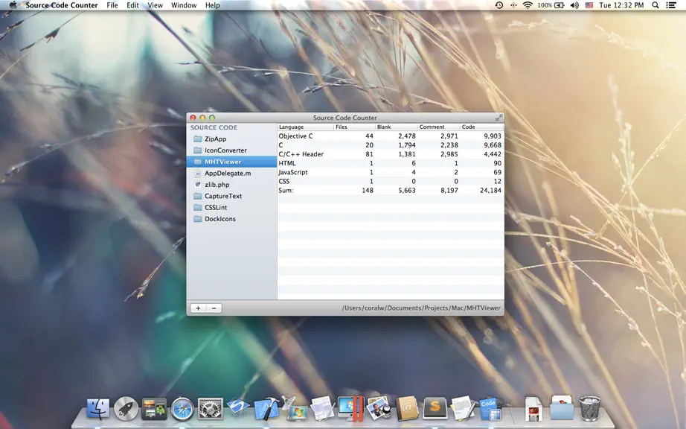The width and height of the screenshot is (686, 429).
Task: Open the photos app in the Dock
Action: point(379,409)
